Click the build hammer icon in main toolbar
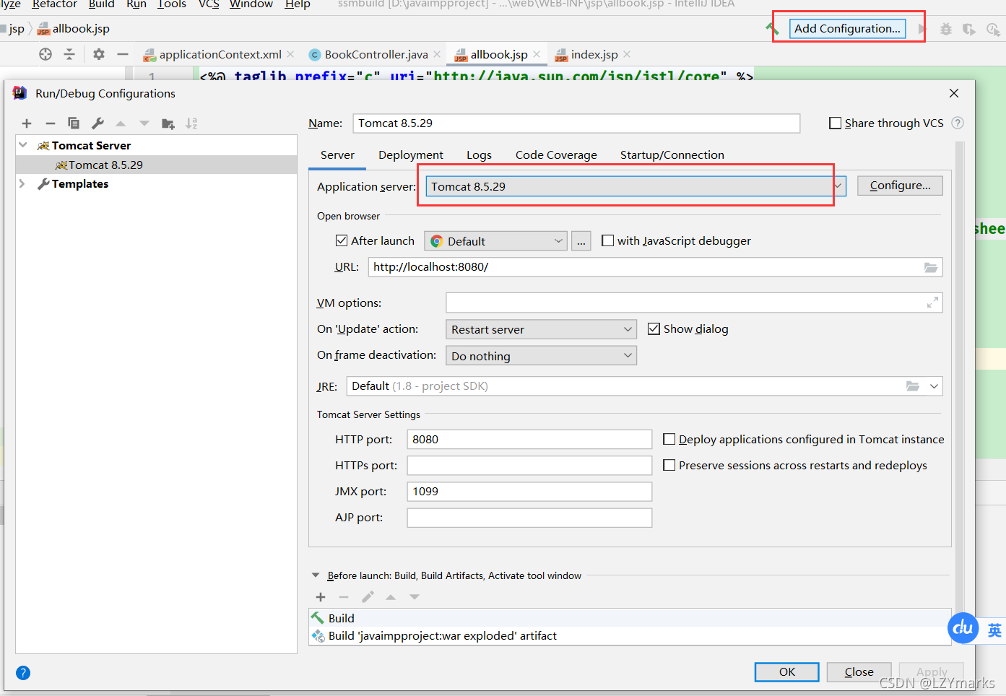The height and width of the screenshot is (696, 1006). pos(772,29)
